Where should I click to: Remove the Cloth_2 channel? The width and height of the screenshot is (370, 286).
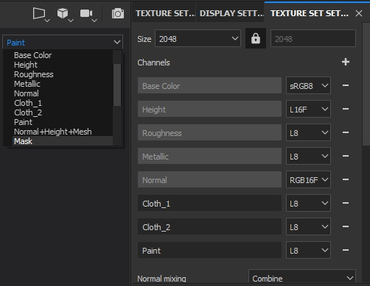346,226
